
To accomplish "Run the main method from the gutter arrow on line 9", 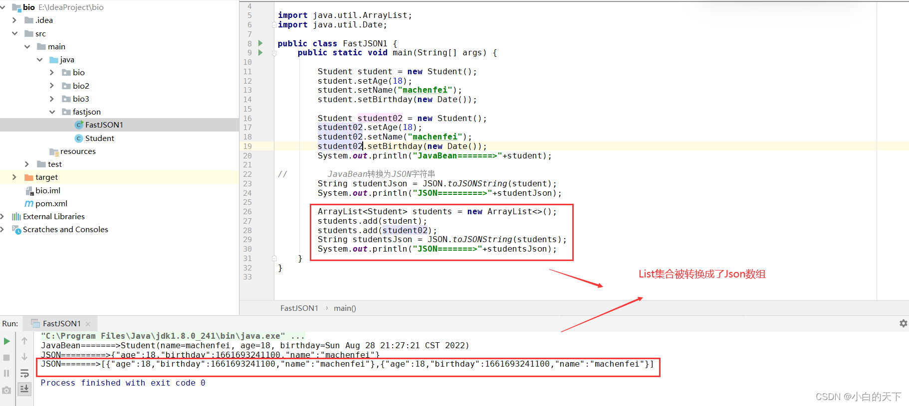I will coord(260,52).
